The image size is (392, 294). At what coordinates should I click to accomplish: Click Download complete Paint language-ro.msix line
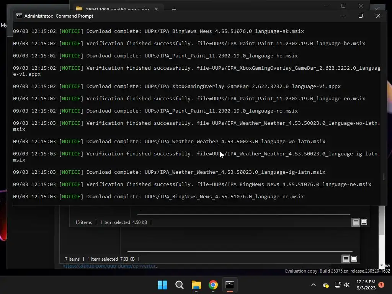coord(155,111)
